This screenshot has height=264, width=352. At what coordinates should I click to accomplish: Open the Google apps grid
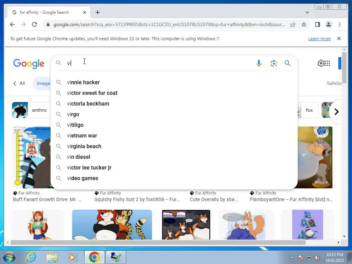coord(328,63)
